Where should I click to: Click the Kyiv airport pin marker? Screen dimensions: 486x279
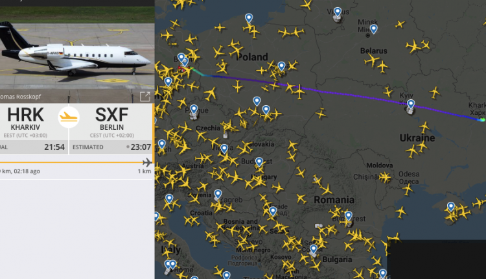411,104
